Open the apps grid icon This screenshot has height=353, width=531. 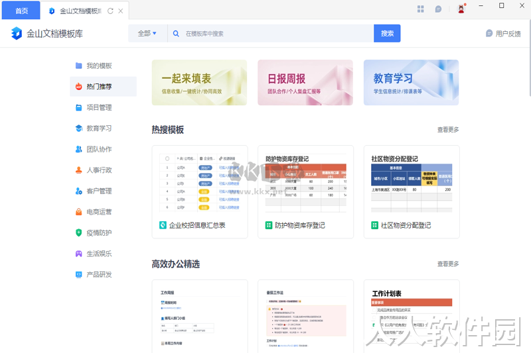(421, 9)
